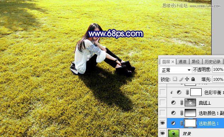224x137 pixels.
Task: Select 曲线 1 layer mask thumbnail
Action: (x=190, y=102)
